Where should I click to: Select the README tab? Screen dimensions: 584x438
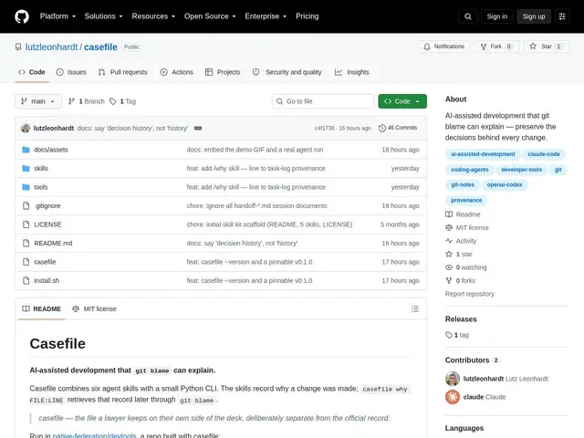pyautogui.click(x=41, y=308)
